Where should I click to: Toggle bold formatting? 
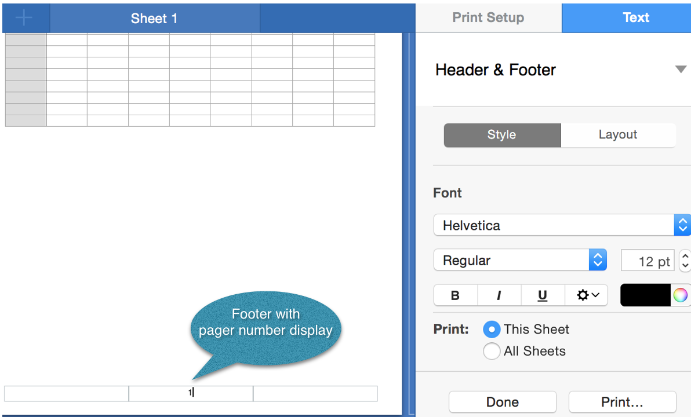pos(455,295)
